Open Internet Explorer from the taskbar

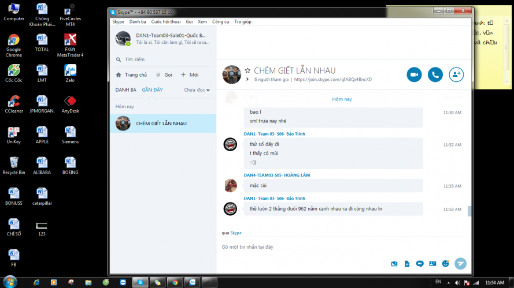36,282
